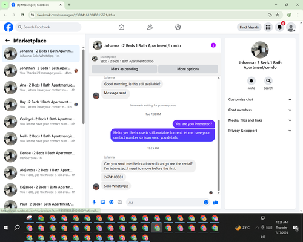303x242 pixels.
Task: Click Mark as pending button
Action: pos(124,69)
